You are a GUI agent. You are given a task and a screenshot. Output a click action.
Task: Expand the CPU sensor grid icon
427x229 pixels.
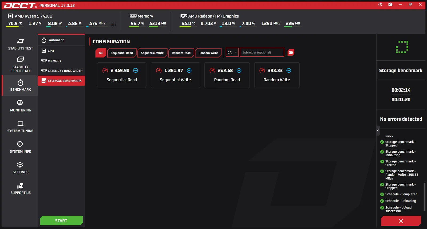(113, 24)
